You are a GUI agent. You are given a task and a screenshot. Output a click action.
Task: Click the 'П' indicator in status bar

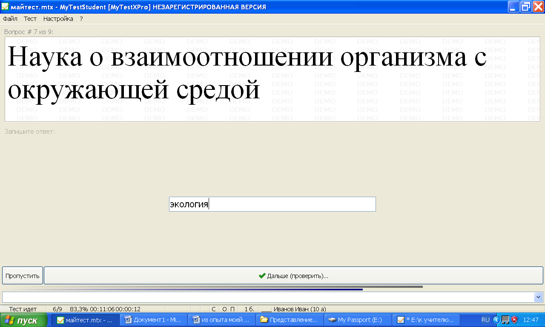[x=232, y=309]
